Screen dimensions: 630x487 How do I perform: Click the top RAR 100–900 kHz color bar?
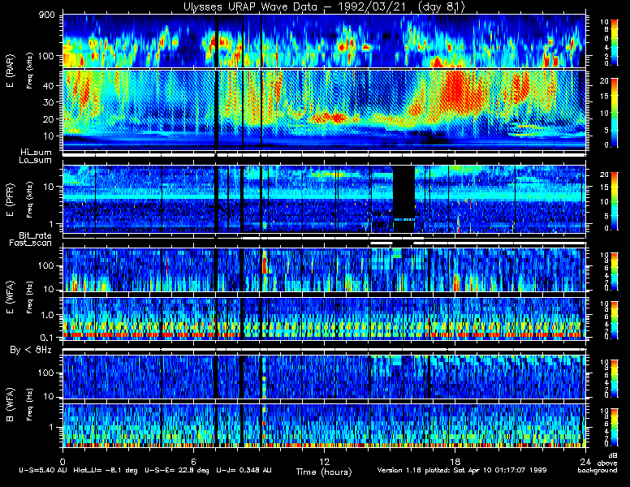(614, 42)
